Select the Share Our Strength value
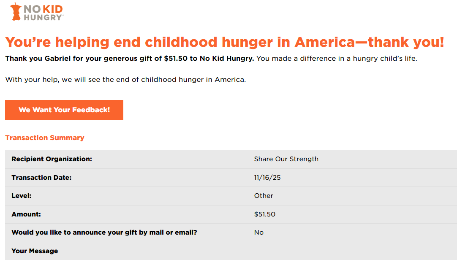 click(286, 159)
